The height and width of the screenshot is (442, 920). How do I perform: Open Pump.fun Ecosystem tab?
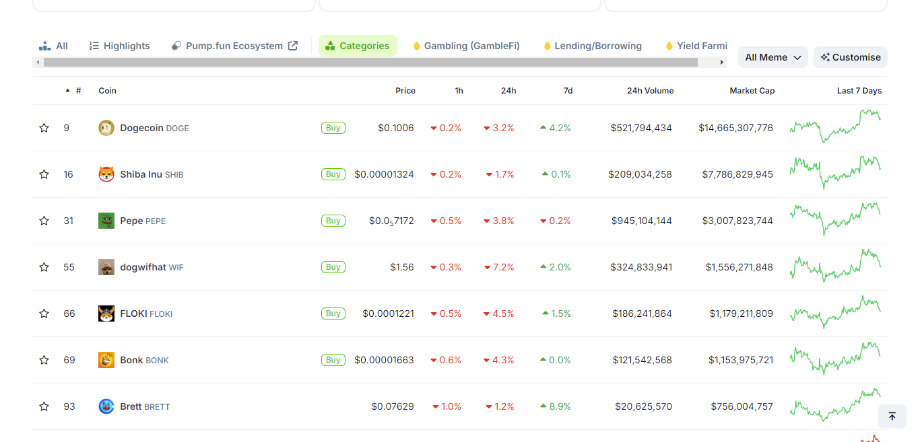coord(234,46)
